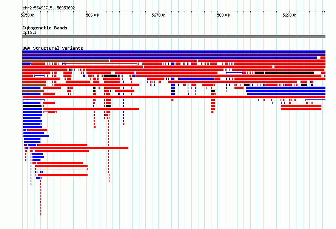Select the long brown variant bar under blue rows
Viewport: 336px width, 229px height.
[x=66, y=61]
